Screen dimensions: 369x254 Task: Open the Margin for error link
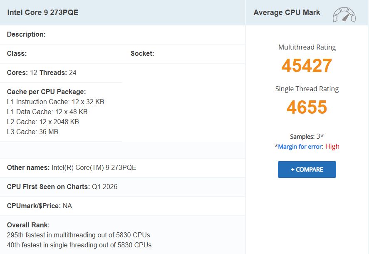coord(299,146)
